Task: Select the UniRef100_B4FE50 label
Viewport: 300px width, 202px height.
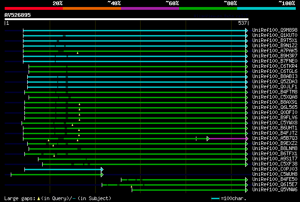Action: pos(275,180)
